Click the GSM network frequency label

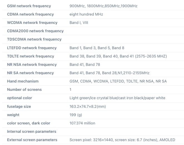29,6
